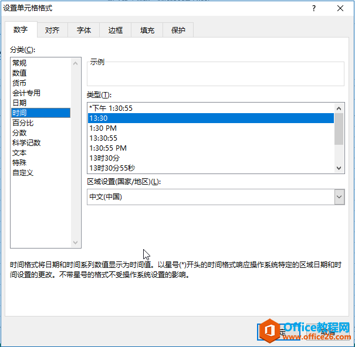Select the 文本 category
Viewport: 355px width, 347px height.
(40, 152)
